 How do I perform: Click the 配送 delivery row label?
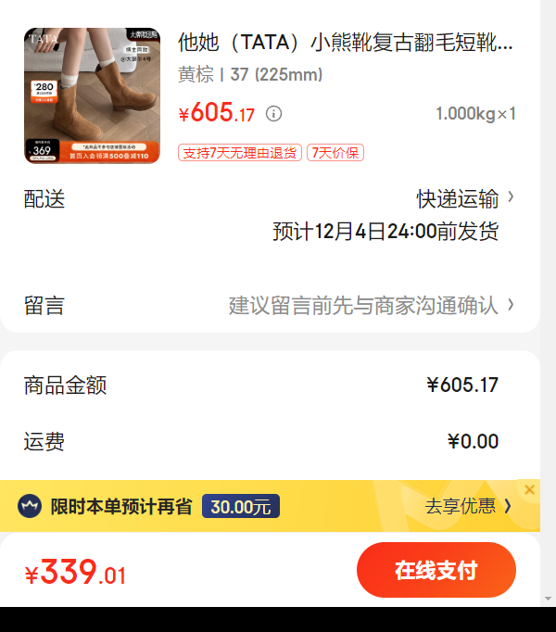coord(44,199)
